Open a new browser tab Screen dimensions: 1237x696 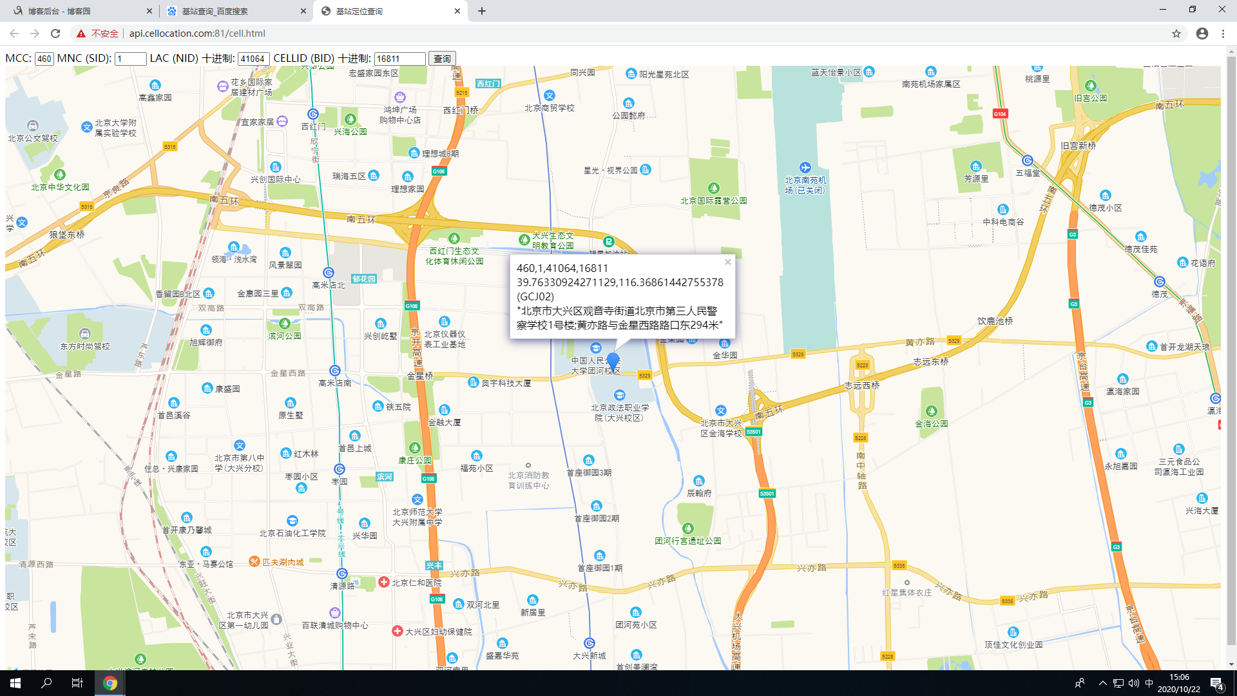point(482,11)
